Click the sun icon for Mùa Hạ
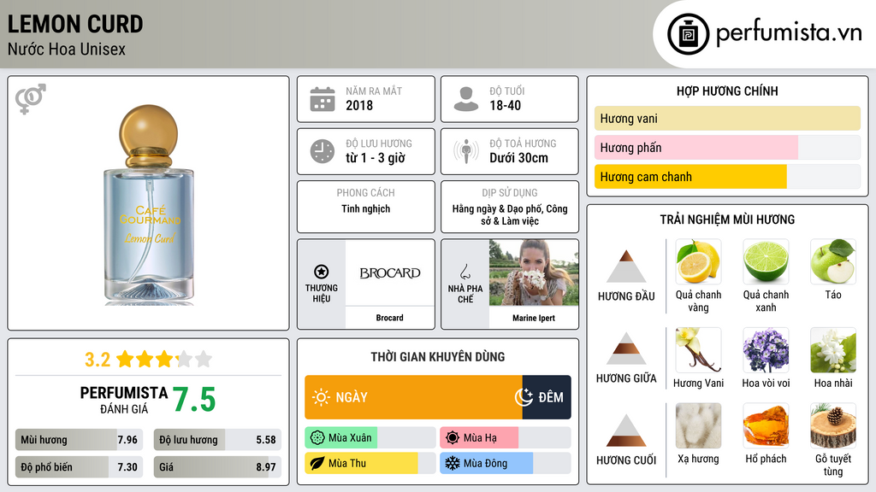 click(x=453, y=438)
